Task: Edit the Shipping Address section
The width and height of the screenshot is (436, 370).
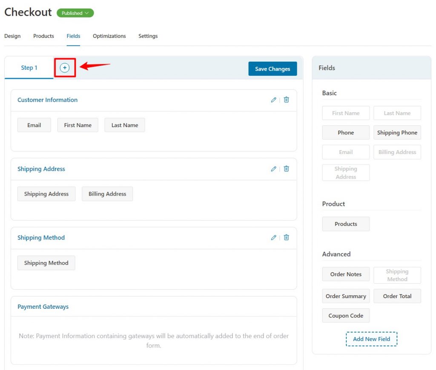Action: (x=274, y=168)
